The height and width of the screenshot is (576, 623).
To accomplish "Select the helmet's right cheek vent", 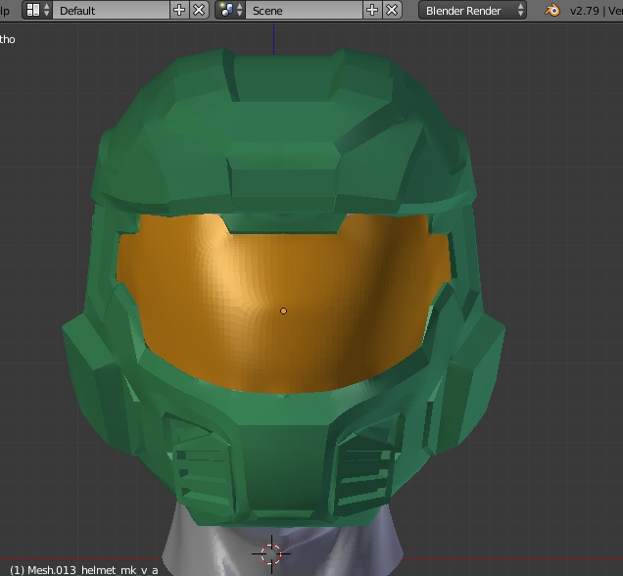I will (367, 472).
